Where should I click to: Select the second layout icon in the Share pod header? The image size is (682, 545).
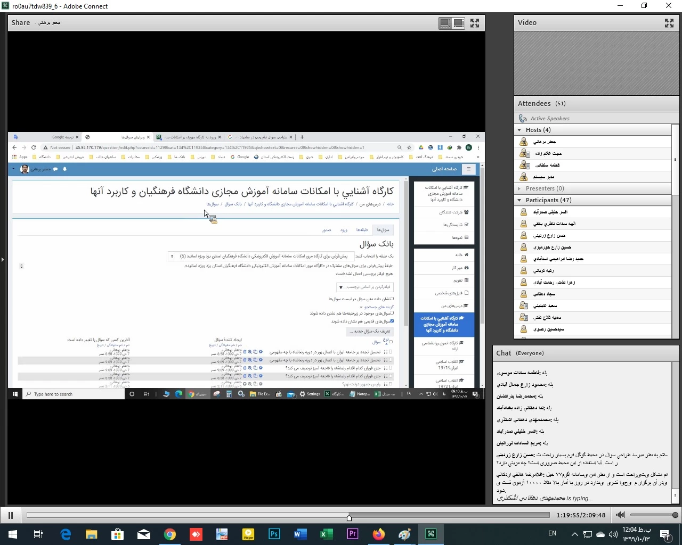coord(459,23)
